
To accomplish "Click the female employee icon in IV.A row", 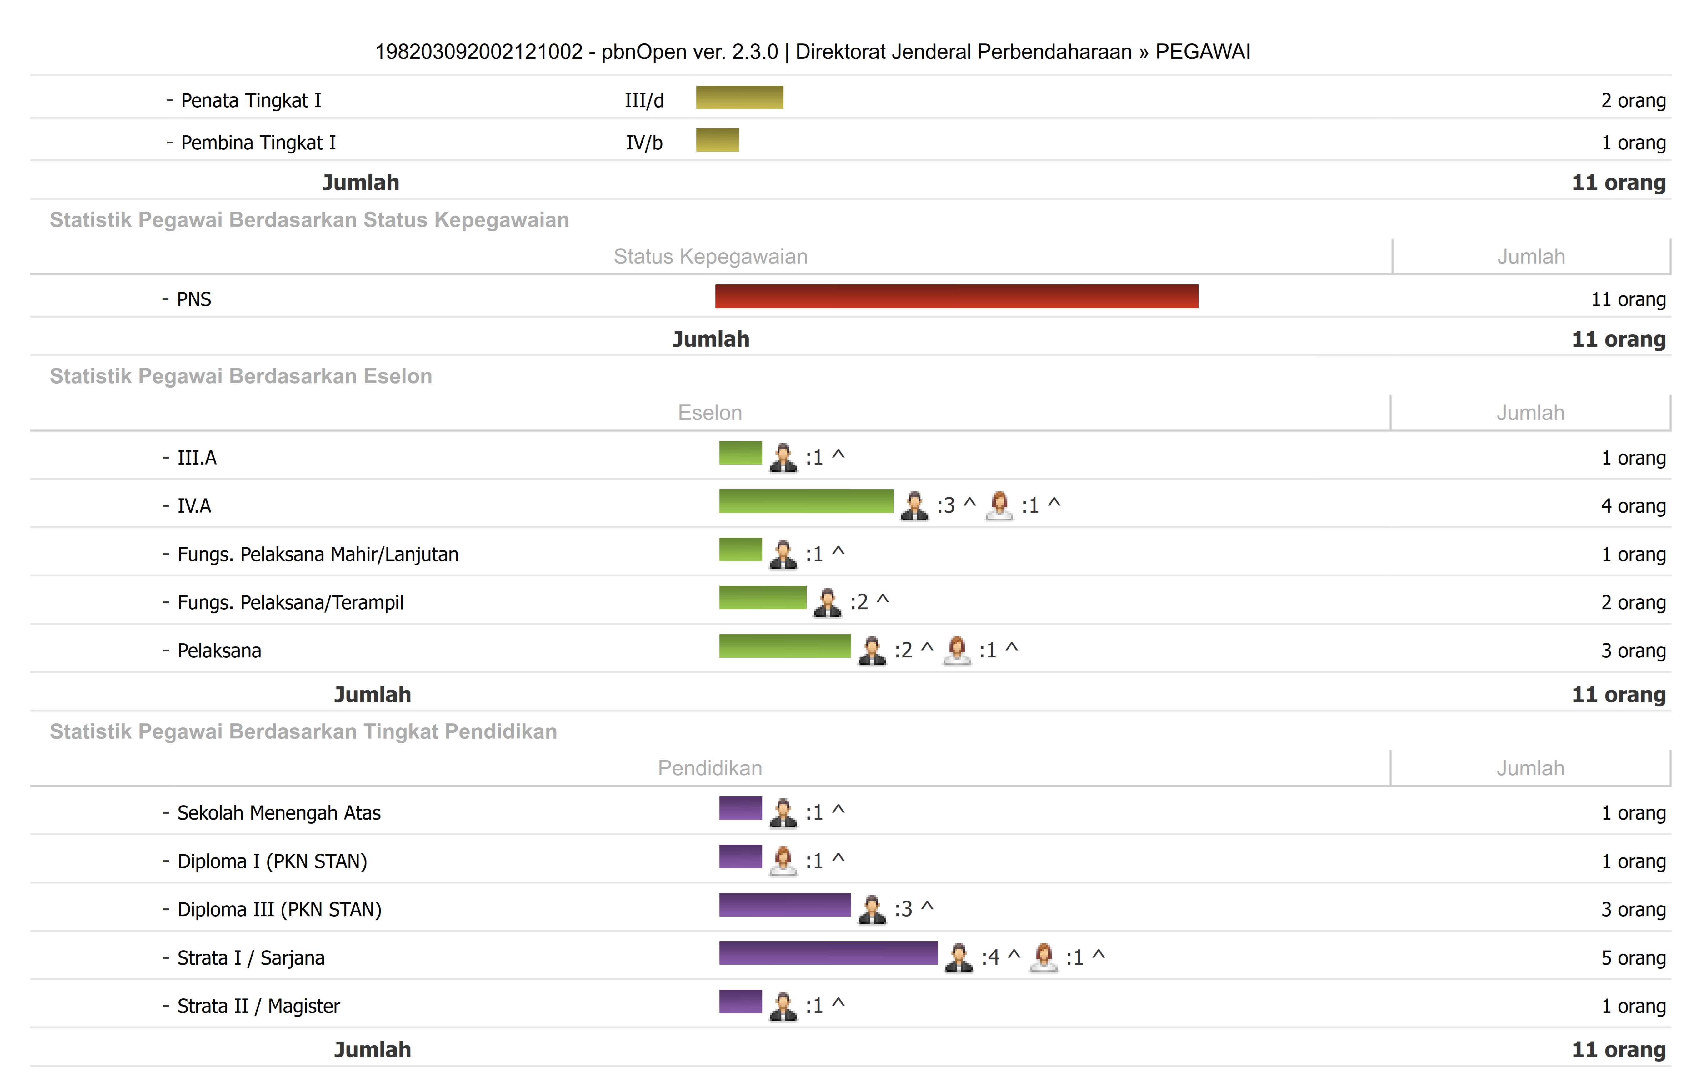I will pyautogui.click(x=999, y=505).
